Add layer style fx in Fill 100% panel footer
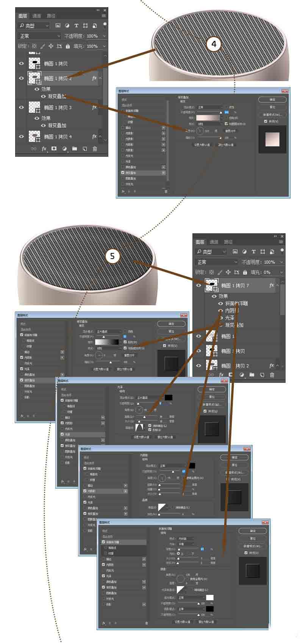The width and height of the screenshot is (303, 643). pyautogui.click(x=44, y=149)
